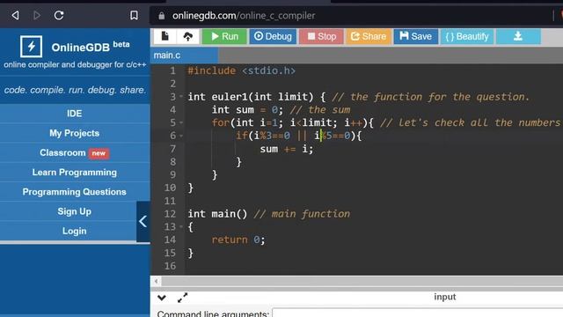Click the horizontal scrollbar left arrow
The image size is (563, 317).
coord(157,282)
